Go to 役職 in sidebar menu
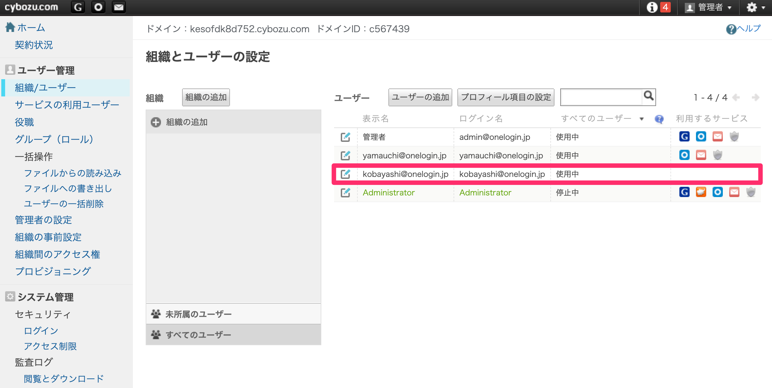Viewport: 772px width, 388px height. [x=24, y=122]
